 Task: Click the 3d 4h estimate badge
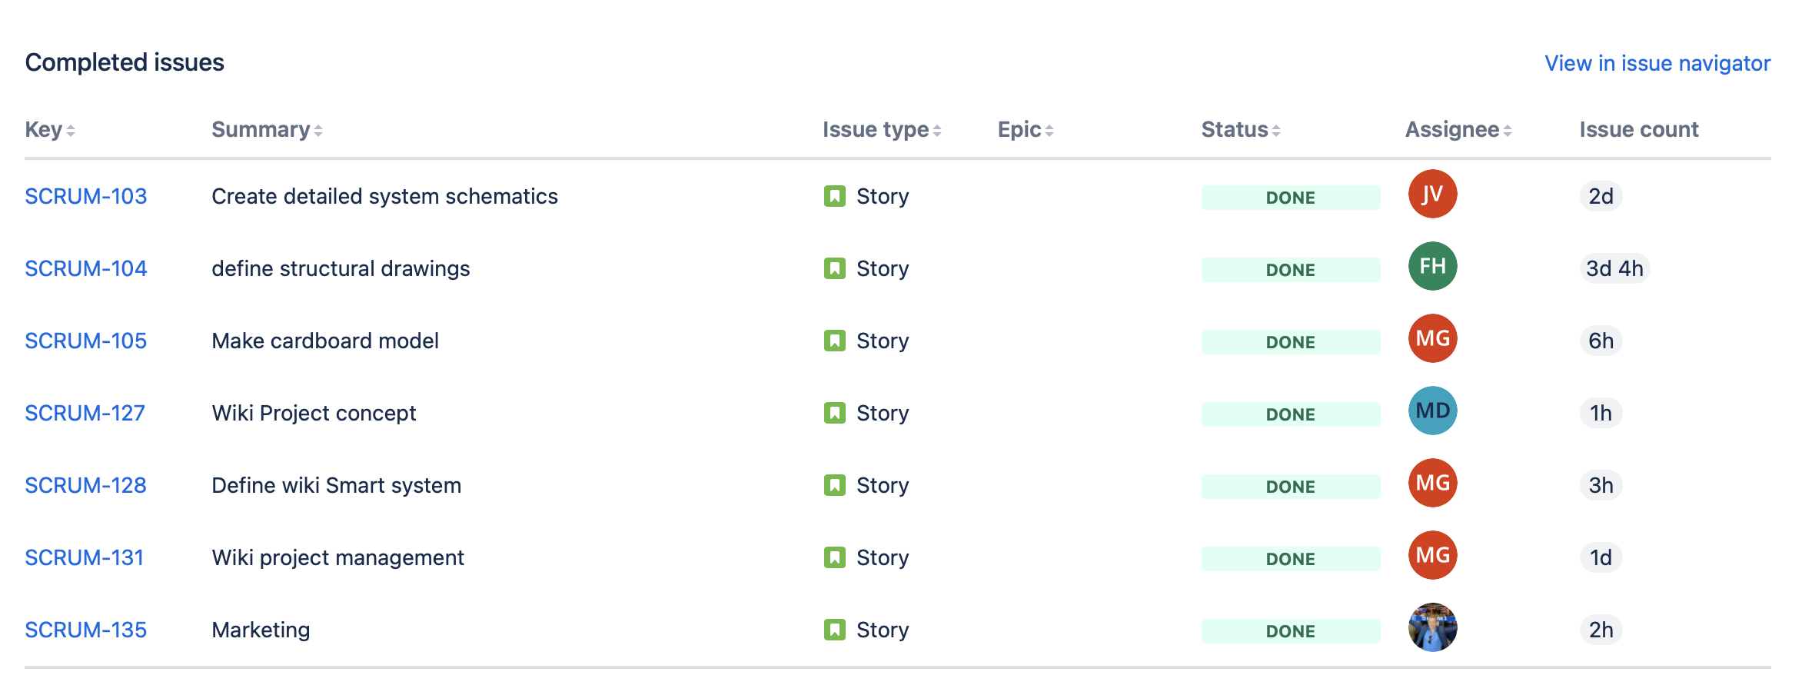pos(1614,269)
